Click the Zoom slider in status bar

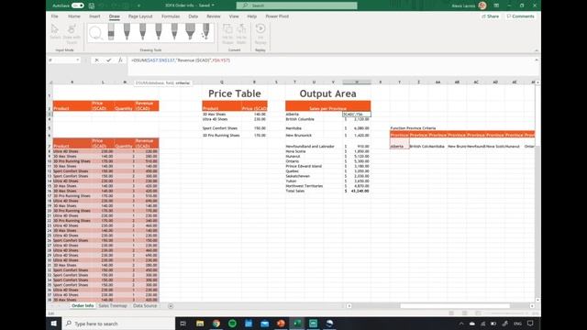(x=507, y=313)
